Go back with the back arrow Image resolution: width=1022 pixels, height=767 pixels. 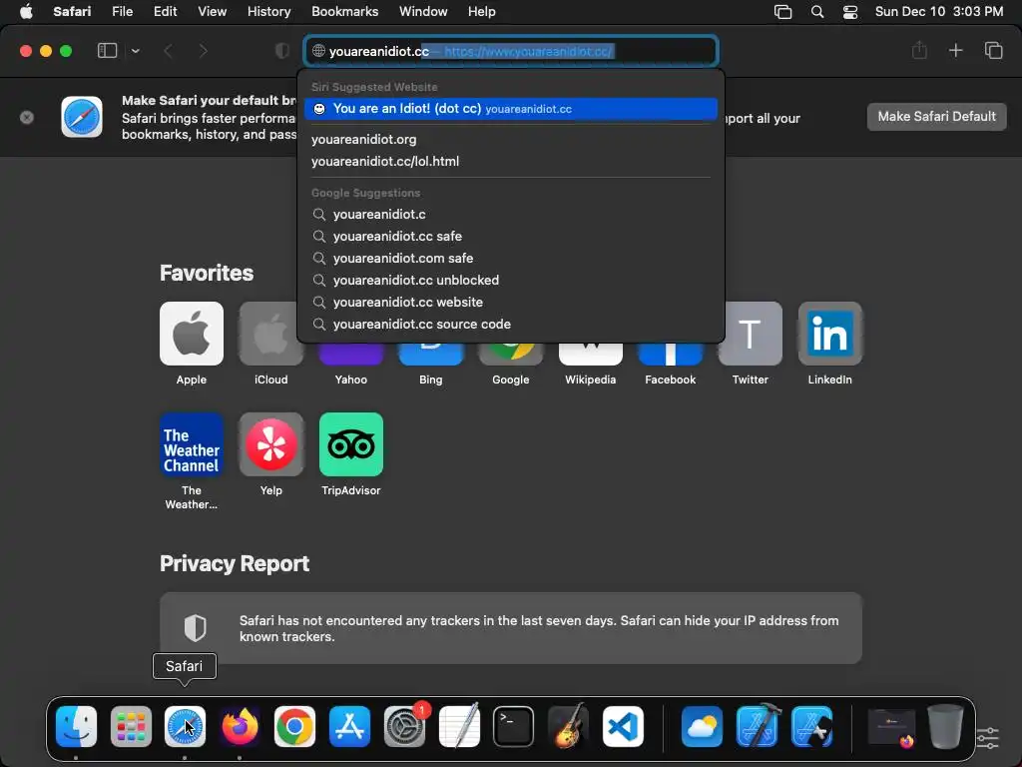click(168, 51)
